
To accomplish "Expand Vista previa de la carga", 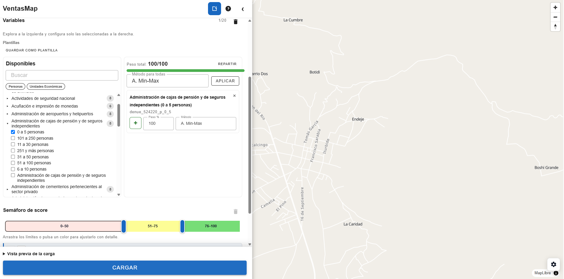I will pyautogui.click(x=29, y=254).
